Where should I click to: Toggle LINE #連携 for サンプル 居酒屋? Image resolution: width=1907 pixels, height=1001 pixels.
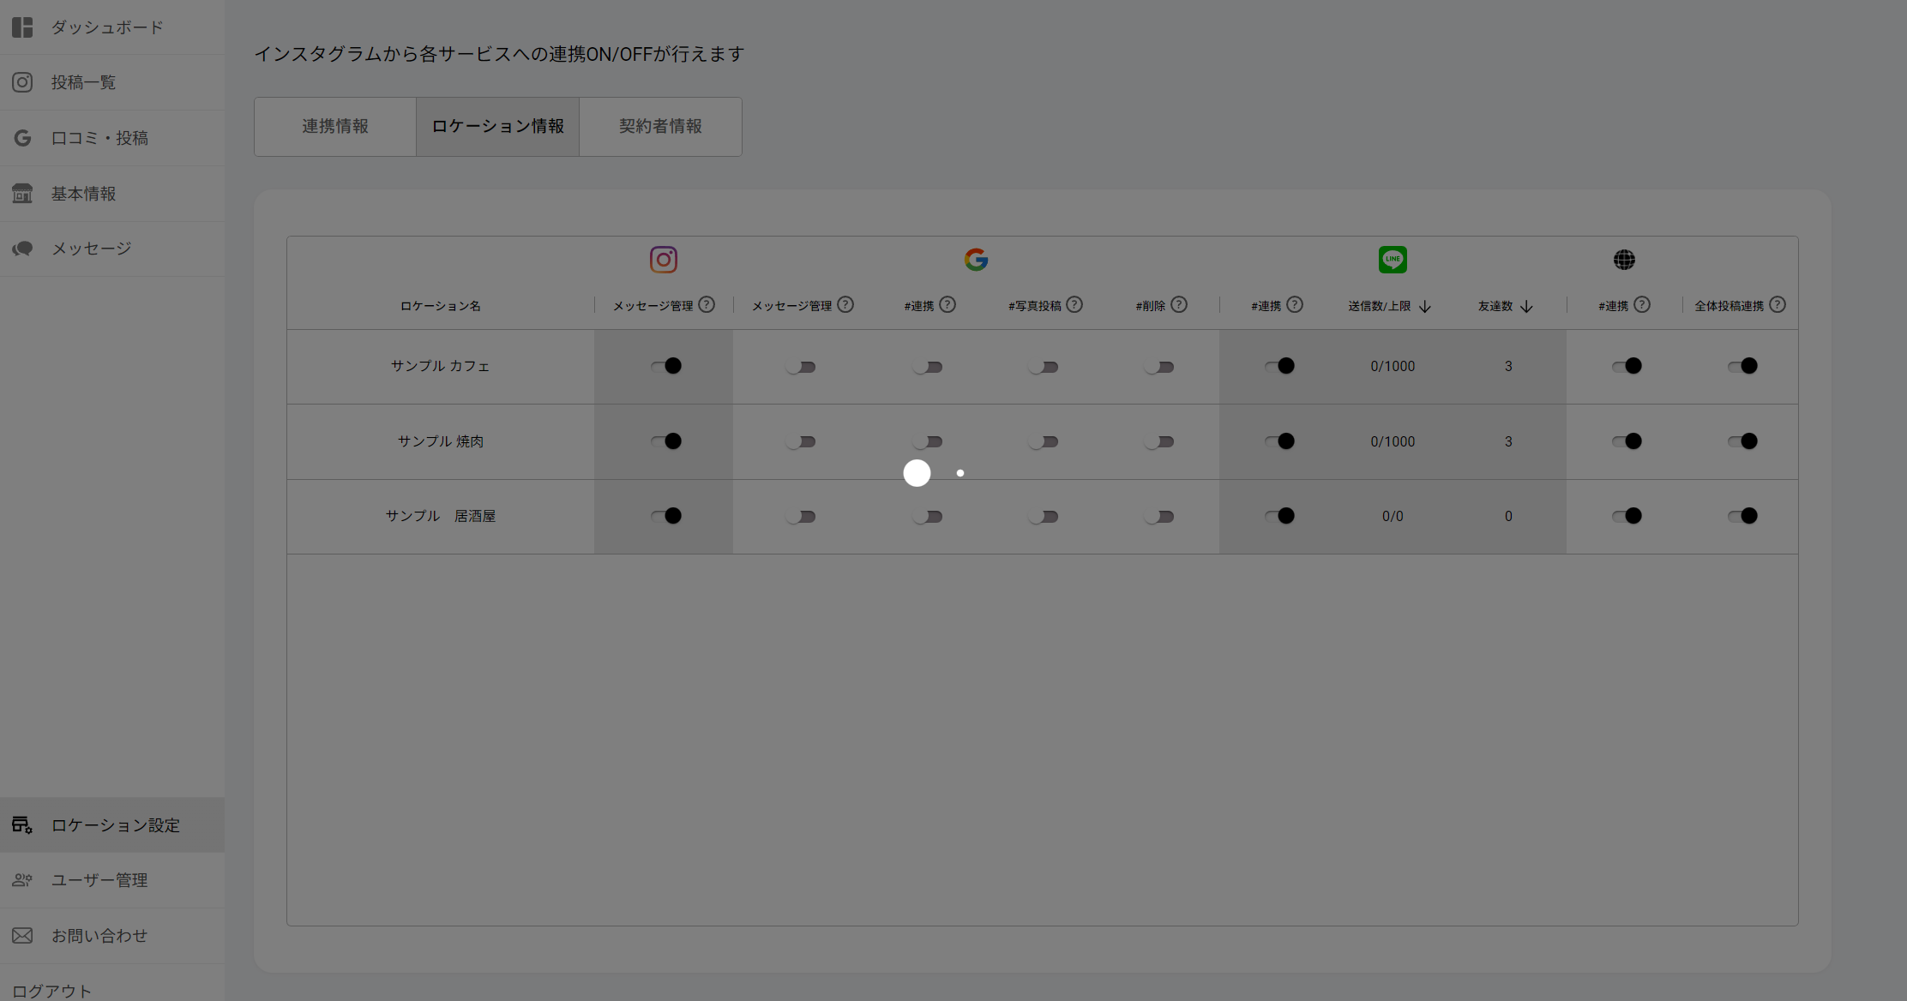tap(1279, 516)
